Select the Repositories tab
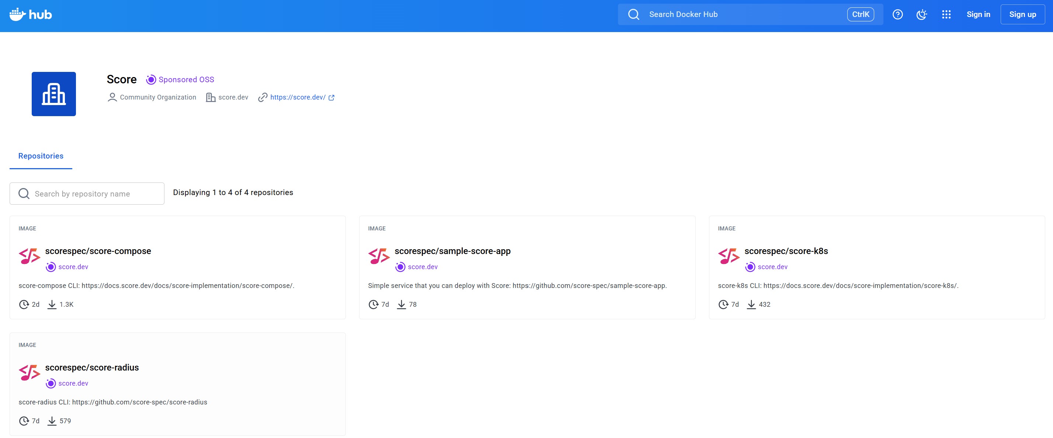The height and width of the screenshot is (438, 1053). point(41,156)
